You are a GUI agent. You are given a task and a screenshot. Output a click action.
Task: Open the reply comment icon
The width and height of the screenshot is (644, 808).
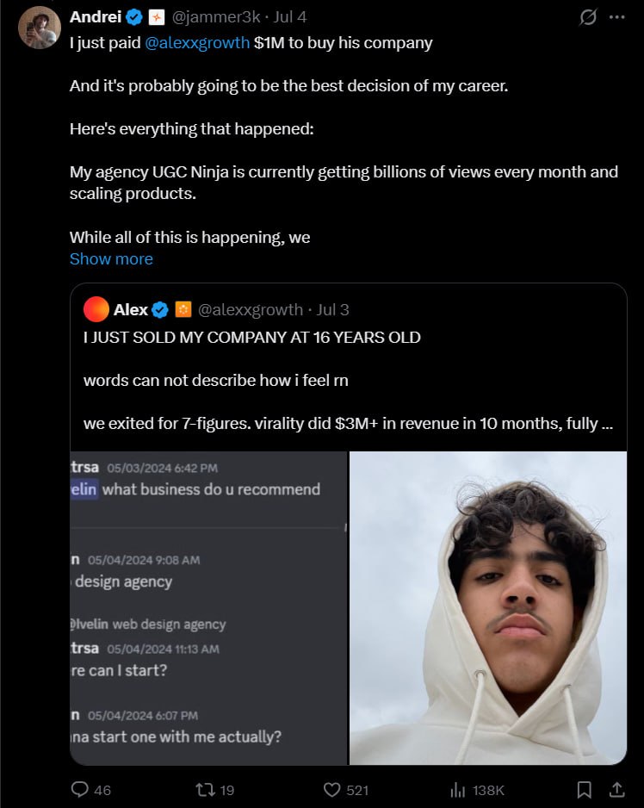tap(80, 789)
